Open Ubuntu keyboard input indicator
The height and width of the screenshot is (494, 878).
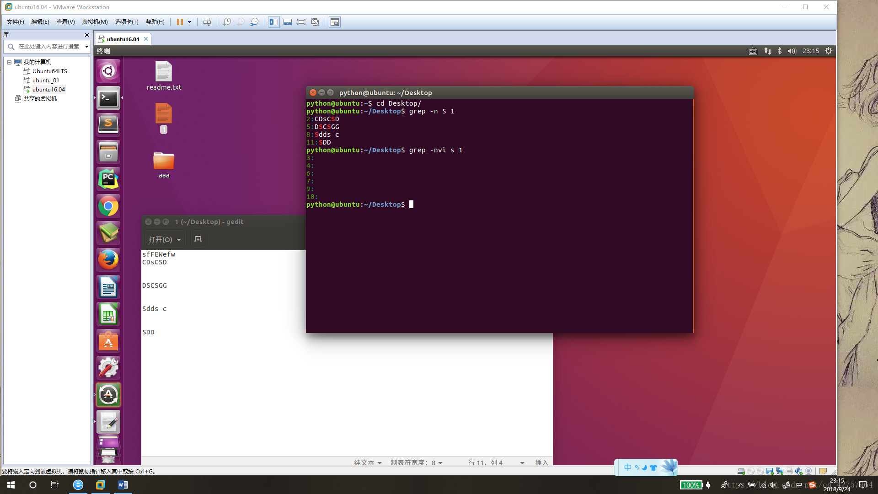point(753,51)
